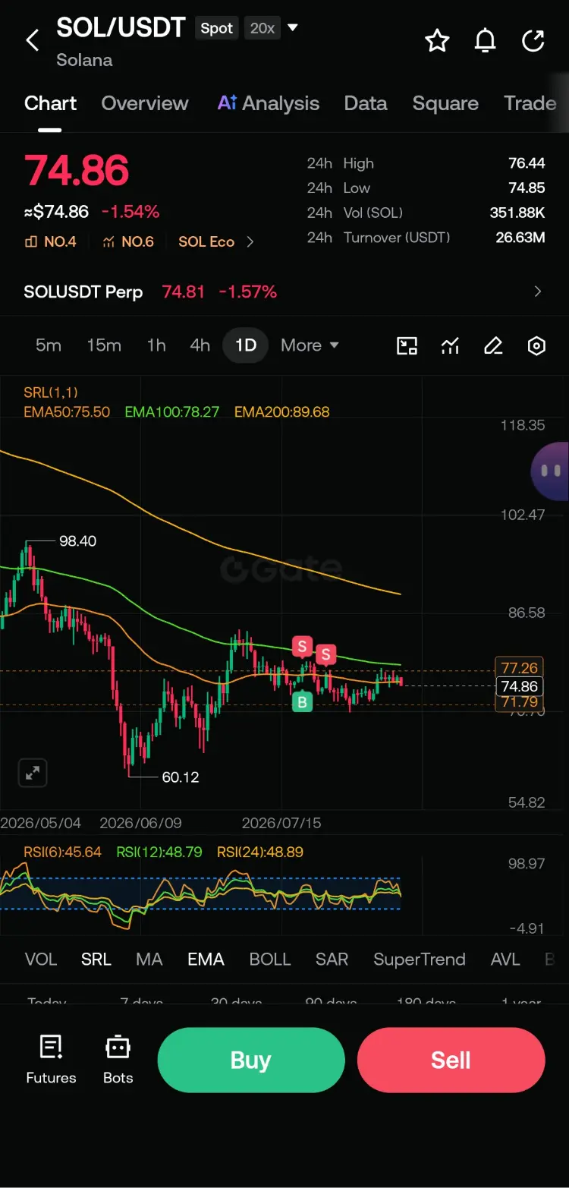The image size is (569, 1188).
Task: Switch to the Data tab
Action: pyautogui.click(x=366, y=103)
